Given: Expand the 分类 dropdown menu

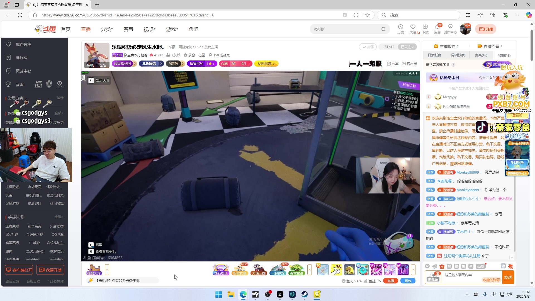Looking at the screenshot, I should point(107,29).
